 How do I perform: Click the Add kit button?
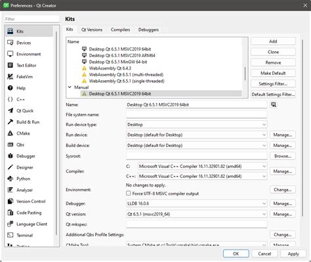273,41
